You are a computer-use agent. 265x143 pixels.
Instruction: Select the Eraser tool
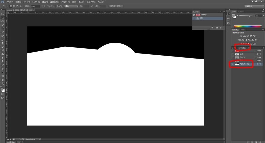[3, 51]
